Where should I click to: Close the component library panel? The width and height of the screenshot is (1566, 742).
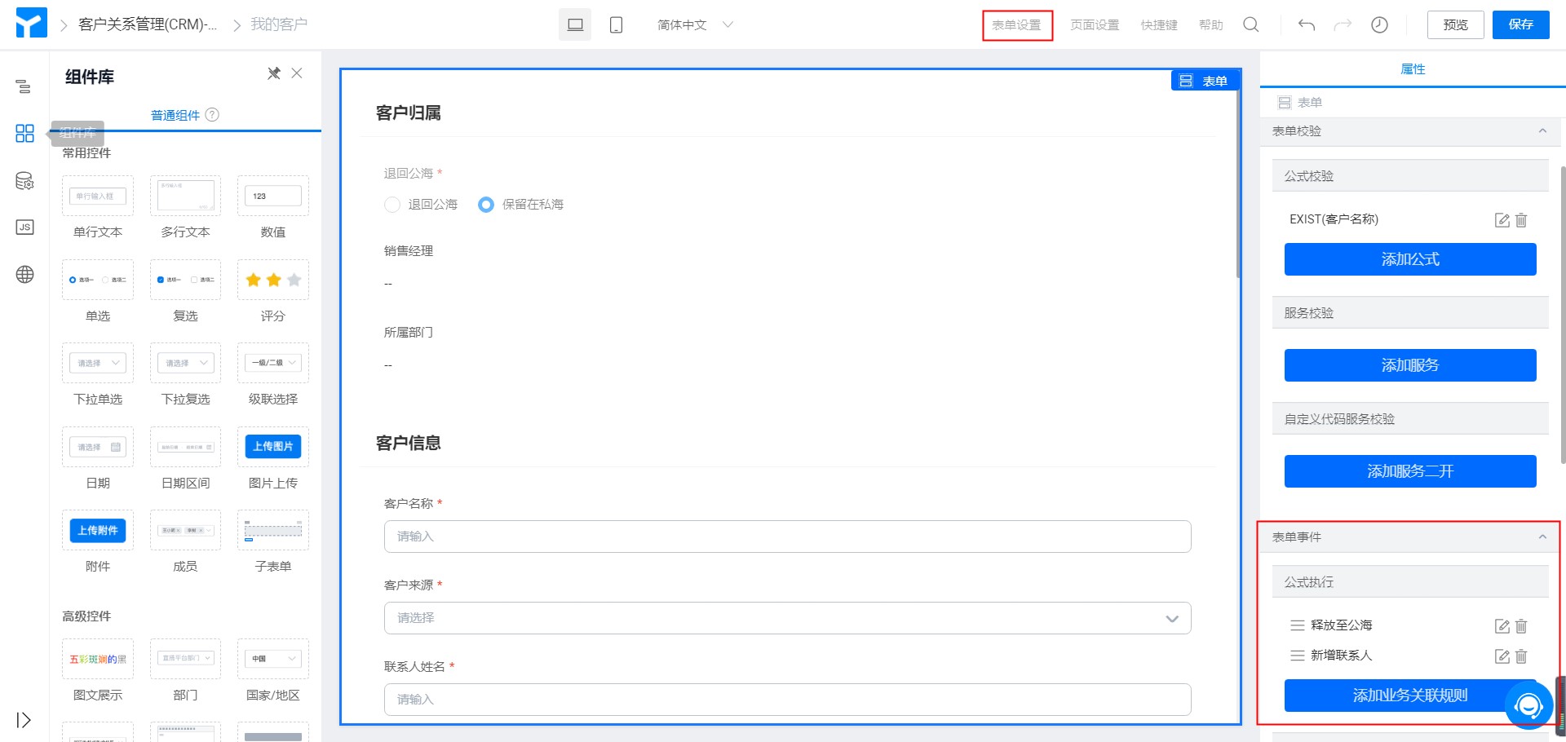297,73
